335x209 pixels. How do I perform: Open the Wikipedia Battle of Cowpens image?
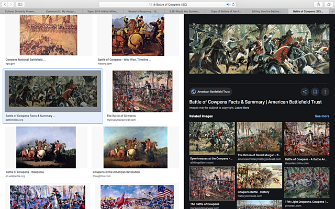[x=46, y=147]
